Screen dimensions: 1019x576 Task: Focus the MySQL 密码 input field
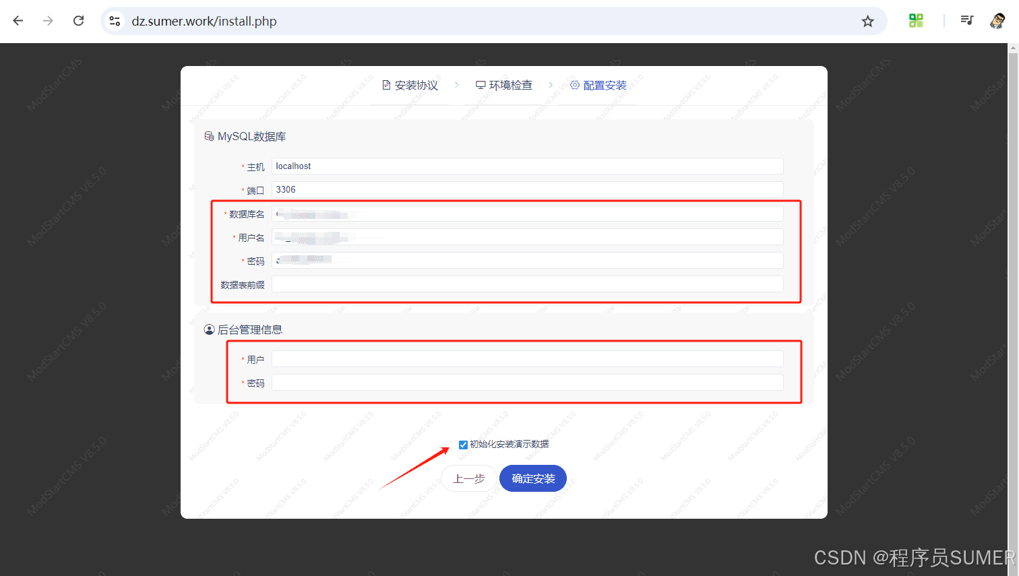528,261
